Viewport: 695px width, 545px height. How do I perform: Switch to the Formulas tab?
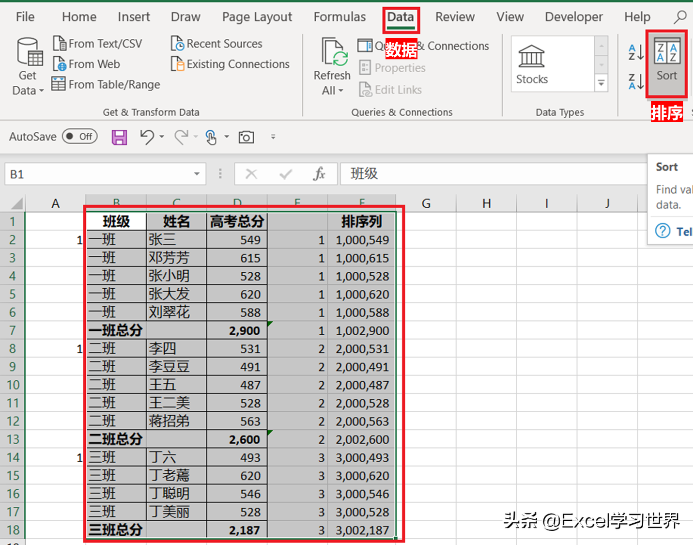click(x=340, y=17)
